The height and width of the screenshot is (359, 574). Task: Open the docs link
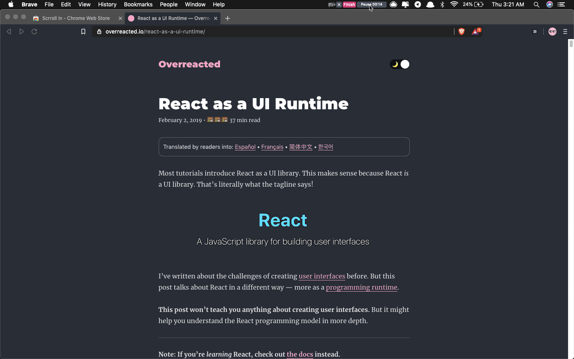(x=300, y=354)
